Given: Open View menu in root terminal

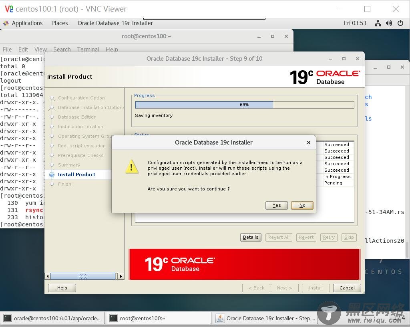Looking at the screenshot, I should (x=40, y=49).
